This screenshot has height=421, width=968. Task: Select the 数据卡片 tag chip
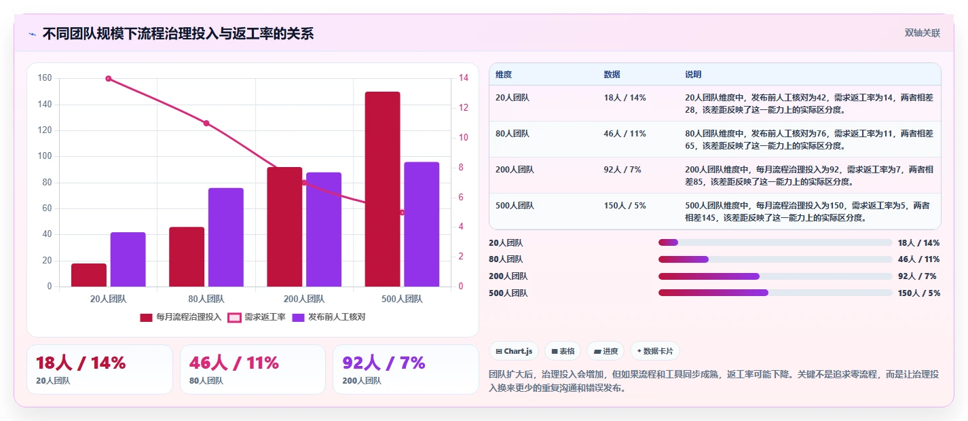(655, 351)
